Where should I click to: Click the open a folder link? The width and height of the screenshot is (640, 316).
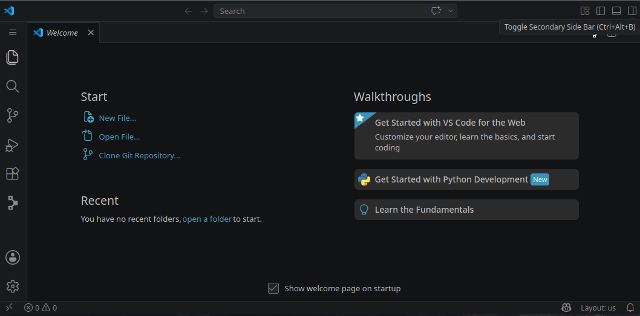pyautogui.click(x=207, y=219)
